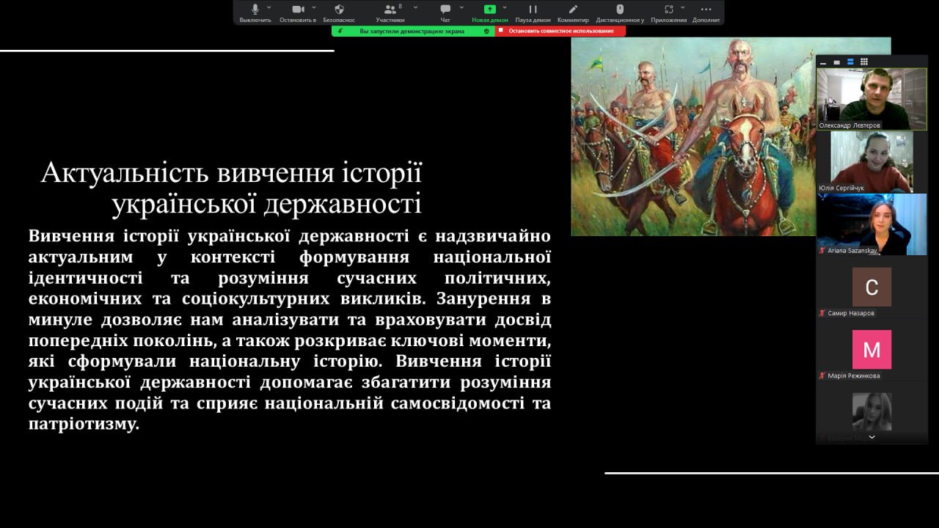Click the Cossack painting on the slide
Image resolution: width=939 pixels, height=528 pixels.
point(731,136)
